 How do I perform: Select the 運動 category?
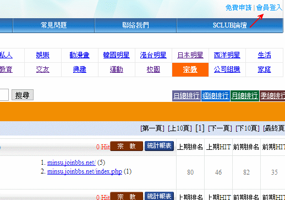coord(117,69)
